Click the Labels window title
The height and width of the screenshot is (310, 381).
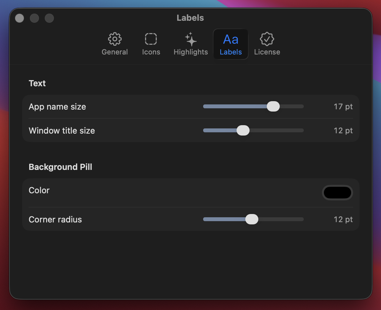190,18
